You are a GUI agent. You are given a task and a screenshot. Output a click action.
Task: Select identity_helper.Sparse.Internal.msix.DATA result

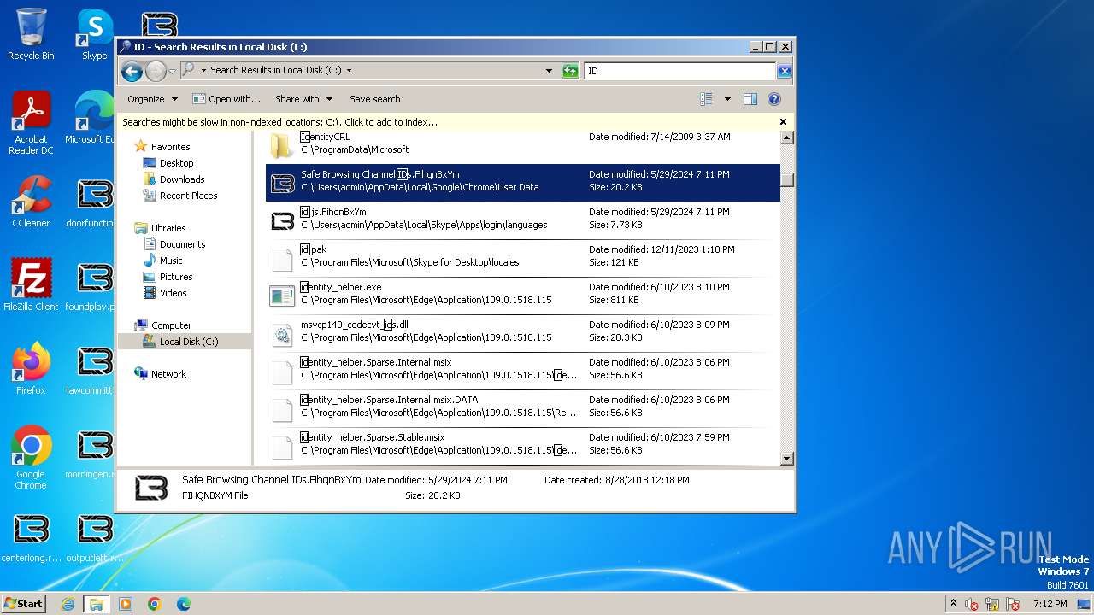[x=522, y=408]
